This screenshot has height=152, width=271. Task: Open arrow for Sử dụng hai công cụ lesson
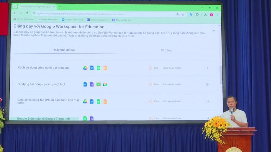click(x=207, y=85)
